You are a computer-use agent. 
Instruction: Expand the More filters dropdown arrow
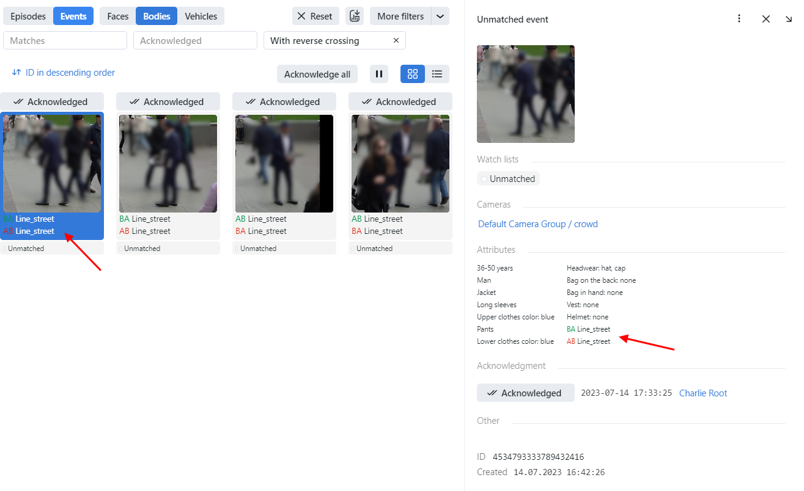[x=440, y=16]
